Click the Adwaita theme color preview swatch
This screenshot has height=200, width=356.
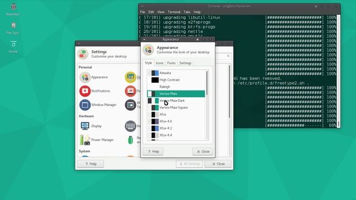[154, 73]
